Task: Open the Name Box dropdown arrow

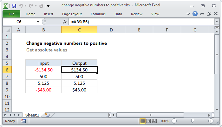Action: pos(38,22)
